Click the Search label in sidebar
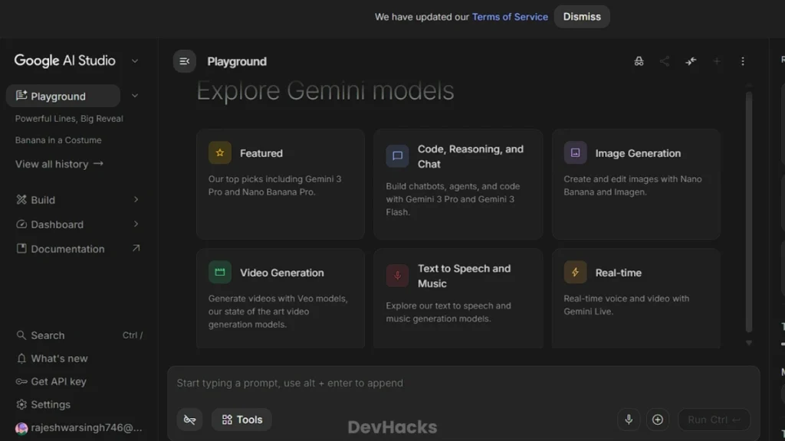 (48, 335)
